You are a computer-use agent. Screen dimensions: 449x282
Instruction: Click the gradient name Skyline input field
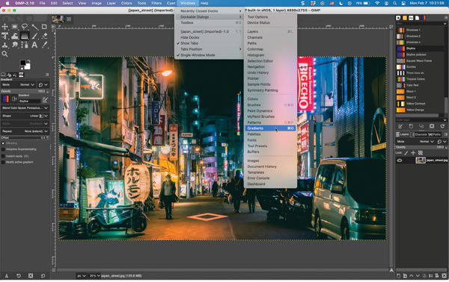tap(29, 101)
